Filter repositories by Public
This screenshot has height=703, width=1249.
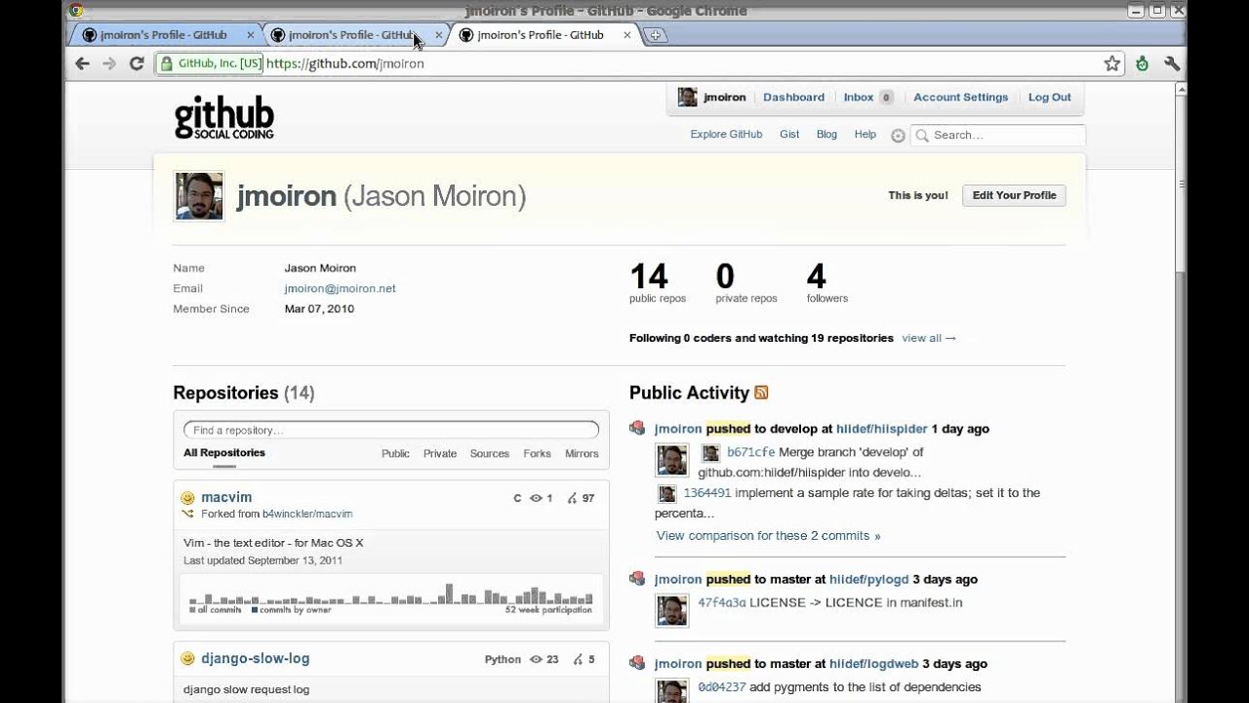click(x=395, y=454)
